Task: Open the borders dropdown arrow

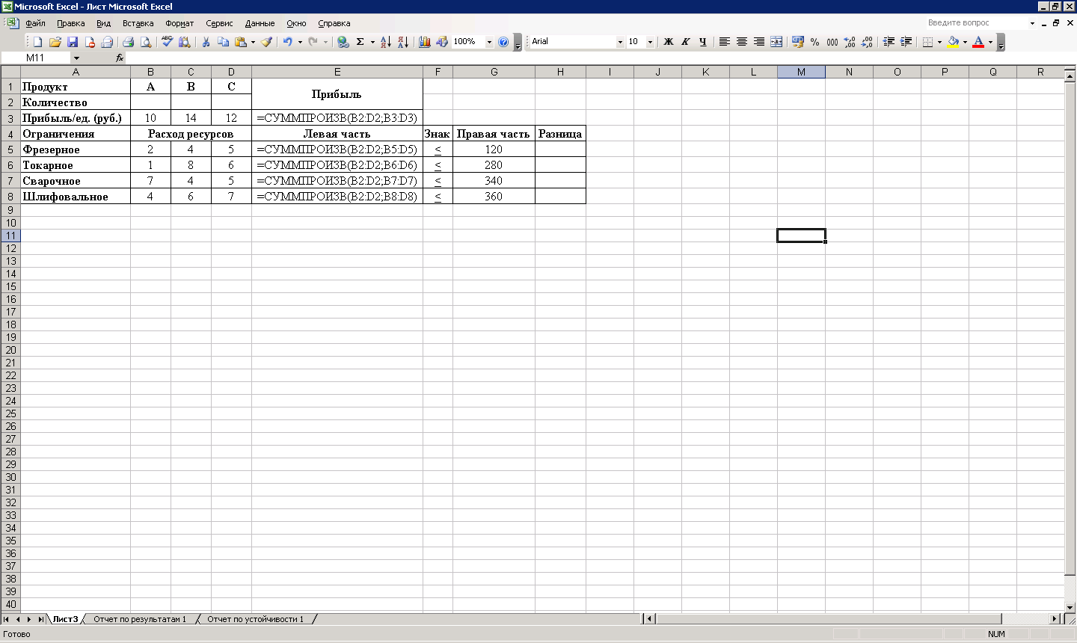Action: [x=939, y=42]
